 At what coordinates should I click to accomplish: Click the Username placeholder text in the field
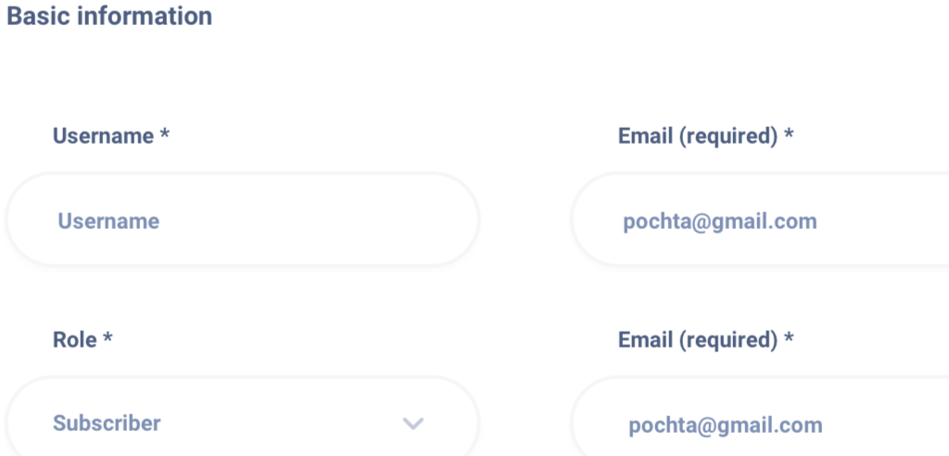[x=108, y=221]
